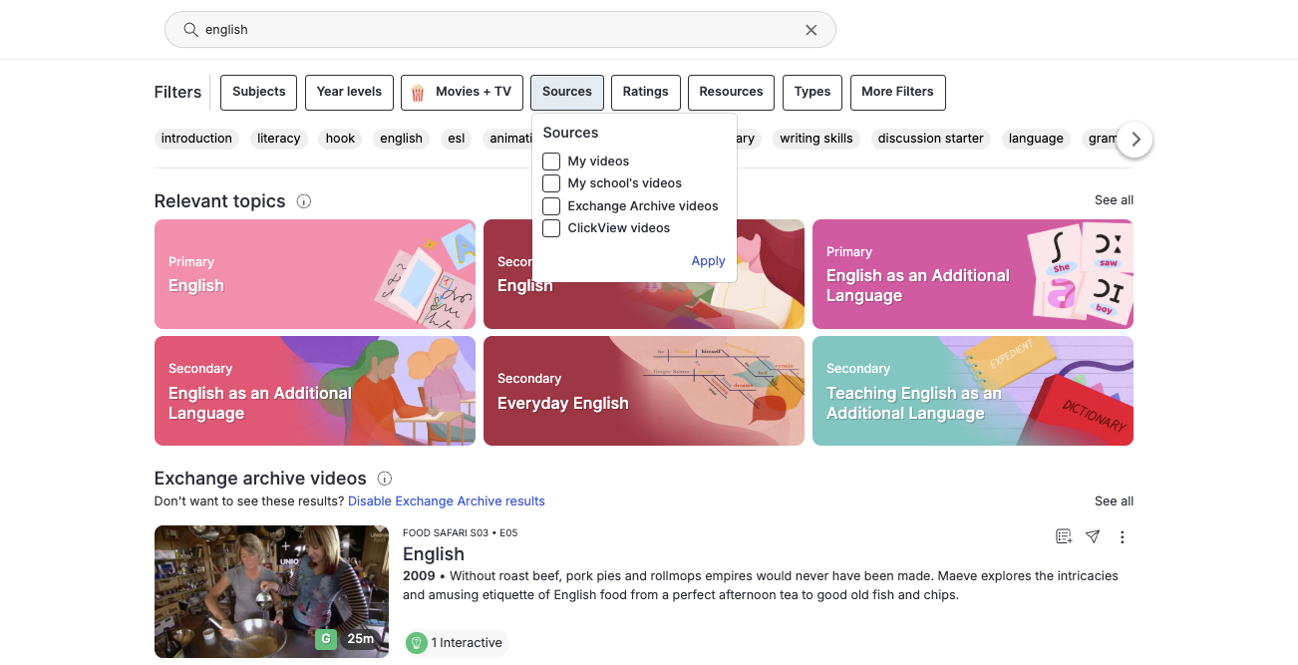The height and width of the screenshot is (665, 1298).
Task: Tick the ClickView videos checkbox
Action: coord(551,228)
